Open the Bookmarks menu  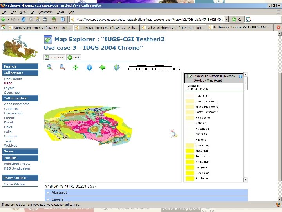tap(45, 12)
